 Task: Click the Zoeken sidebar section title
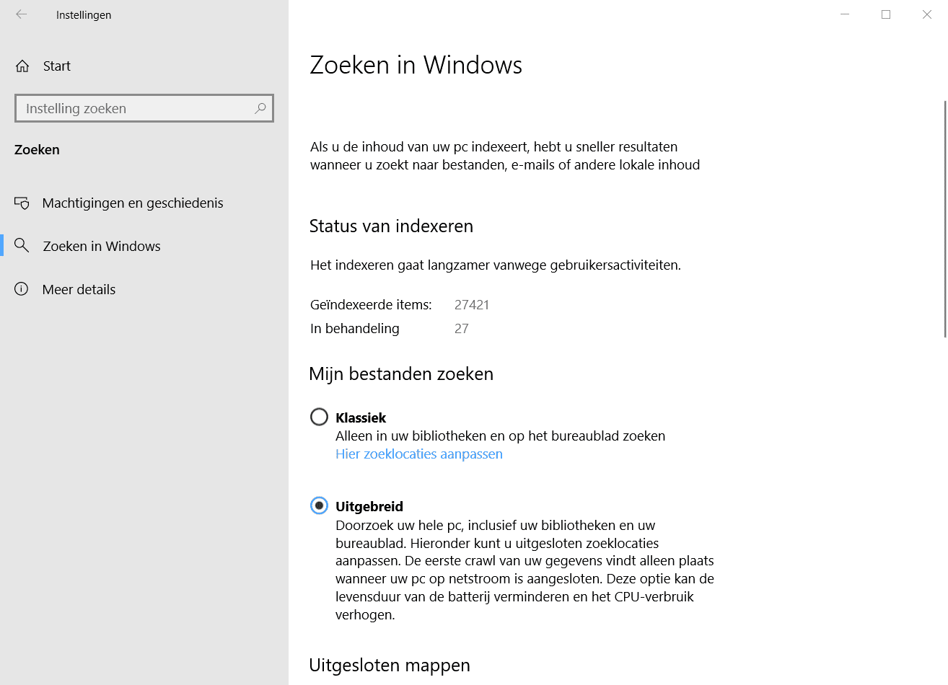(37, 150)
